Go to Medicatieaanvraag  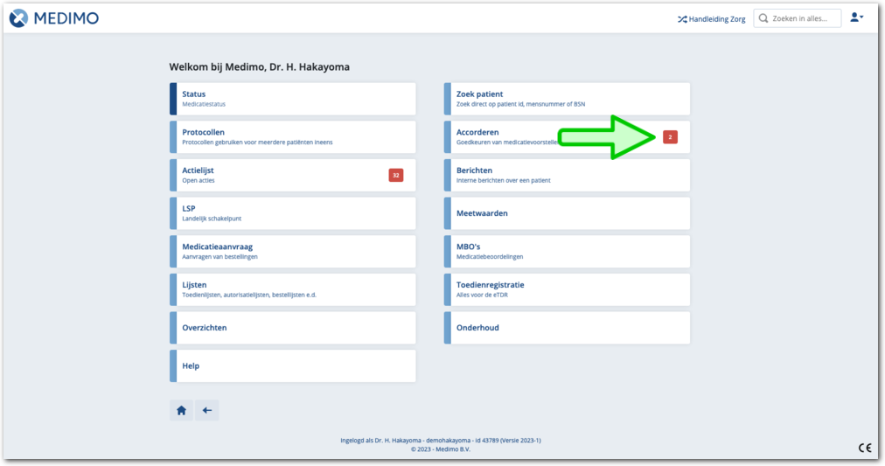click(292, 251)
